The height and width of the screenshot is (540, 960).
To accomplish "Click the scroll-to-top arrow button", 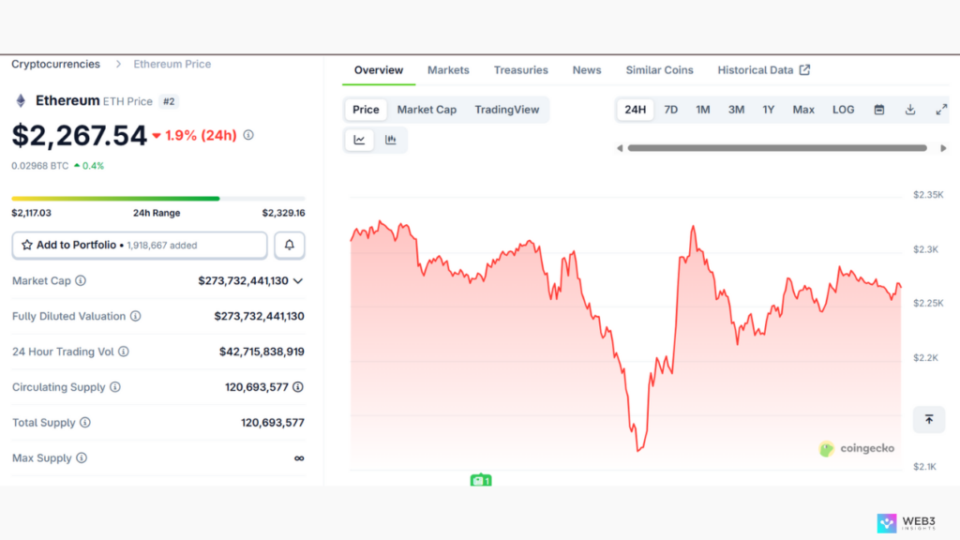I will click(929, 419).
